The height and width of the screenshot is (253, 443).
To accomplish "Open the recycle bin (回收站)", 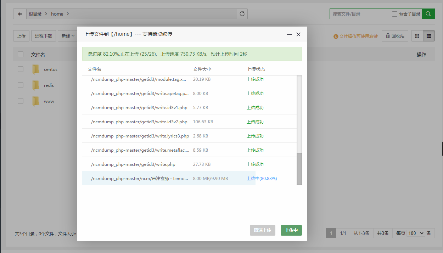I will (395, 36).
